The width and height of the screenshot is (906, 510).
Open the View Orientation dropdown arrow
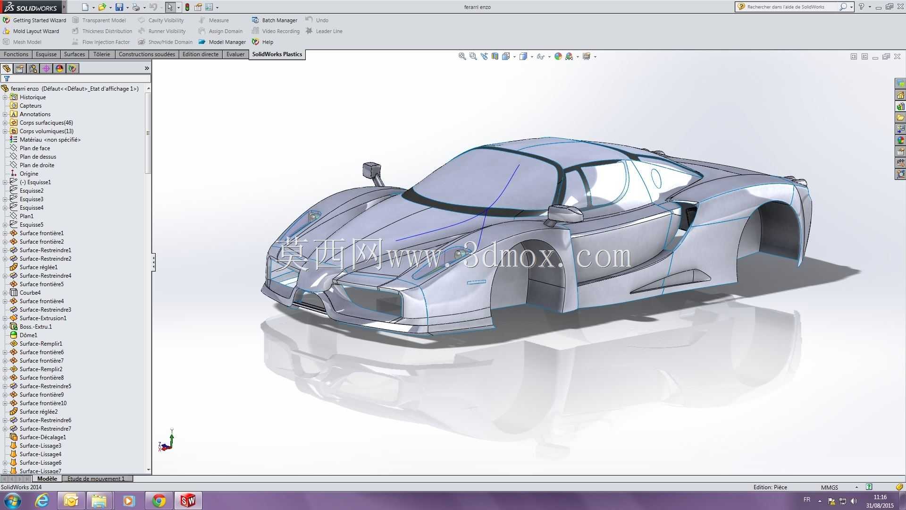tap(514, 57)
